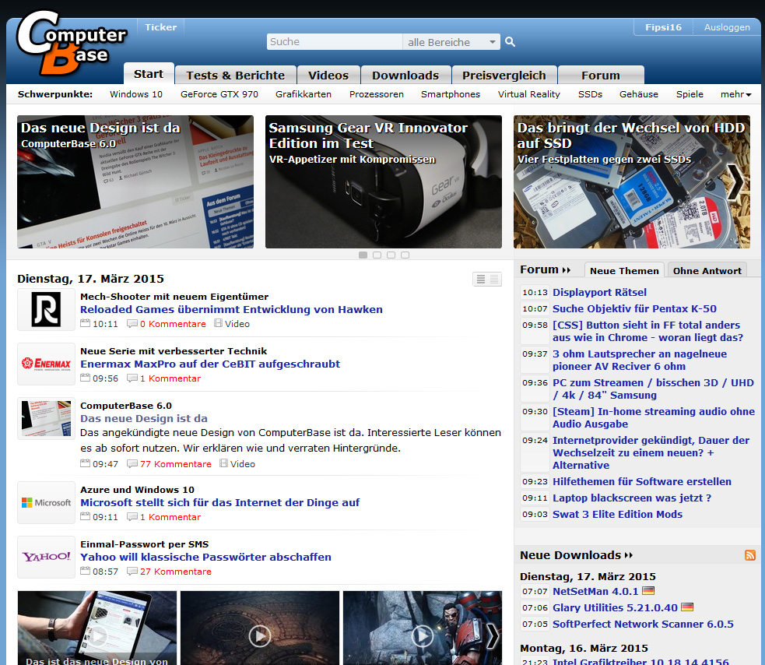This screenshot has width=765, height=665.
Task: Click the Microsoft logo thumbnail
Action: tap(47, 503)
